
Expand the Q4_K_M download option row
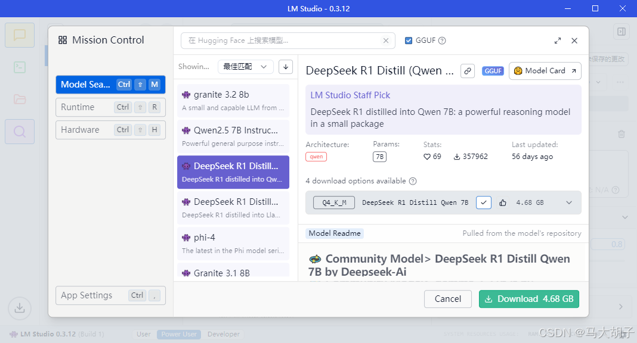click(x=569, y=202)
